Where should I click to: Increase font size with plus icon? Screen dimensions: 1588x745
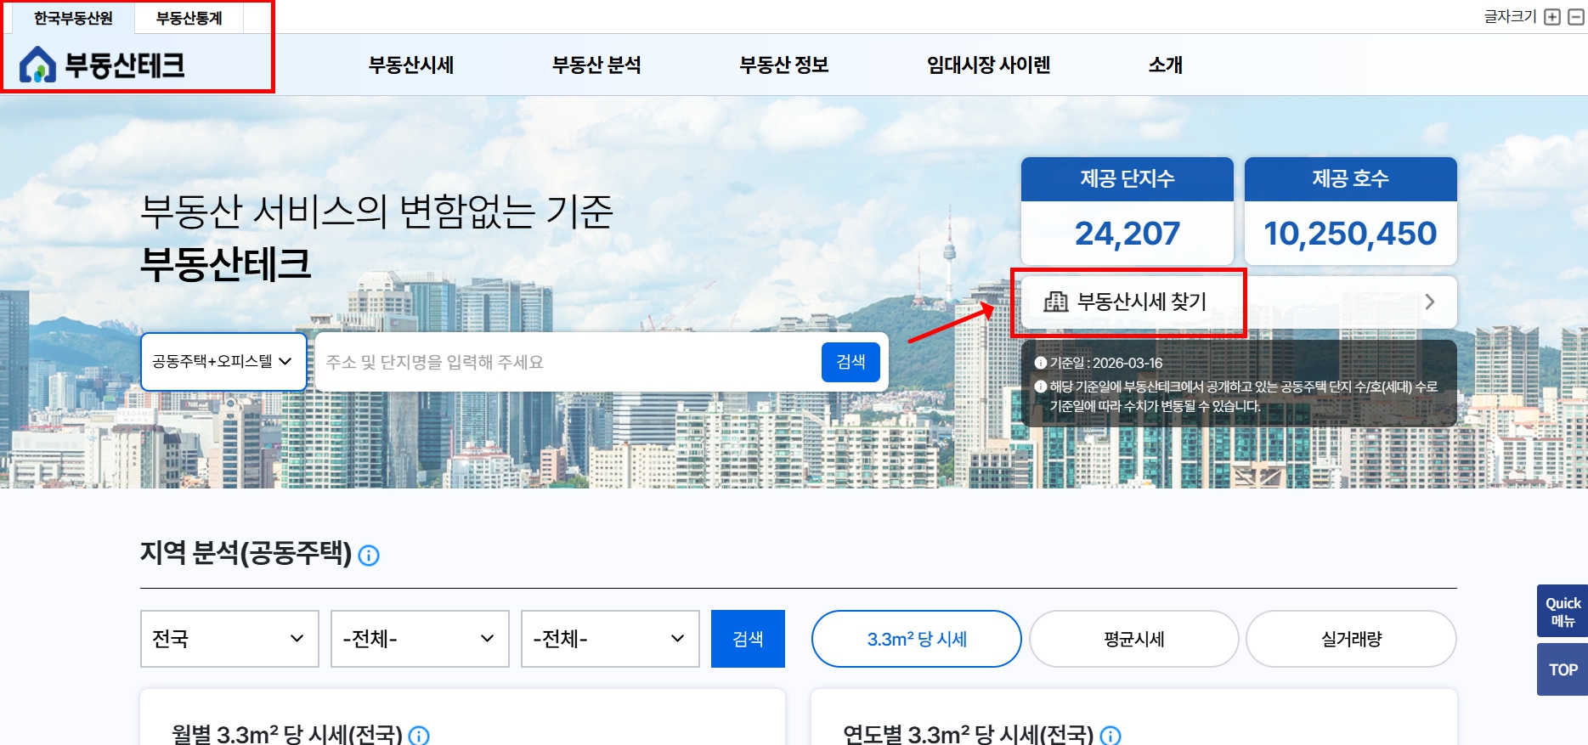[1552, 17]
